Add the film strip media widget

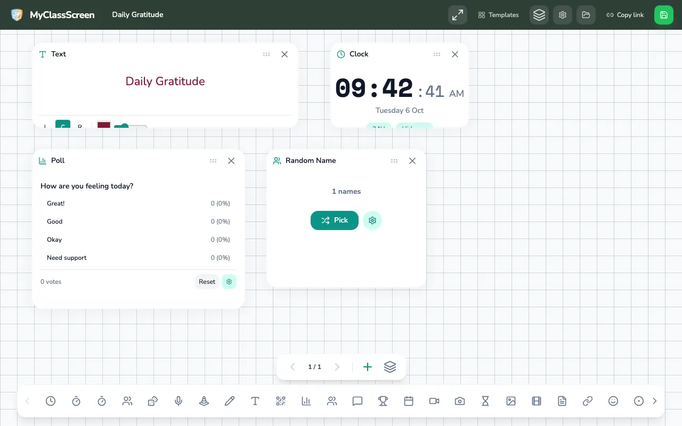coord(537,401)
